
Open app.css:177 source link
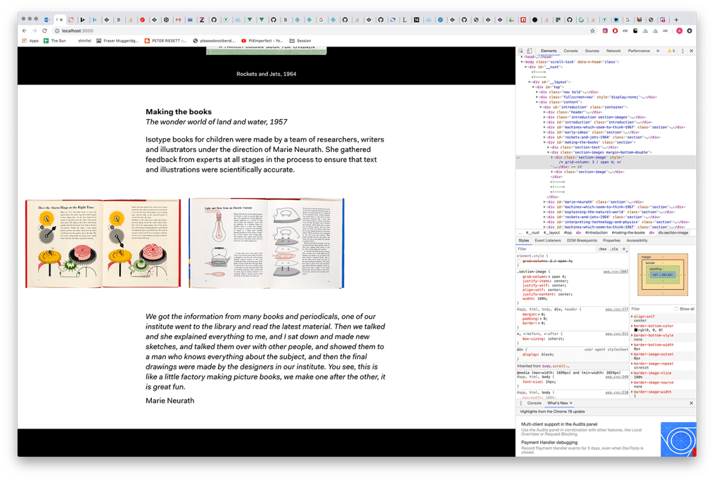(x=616, y=309)
